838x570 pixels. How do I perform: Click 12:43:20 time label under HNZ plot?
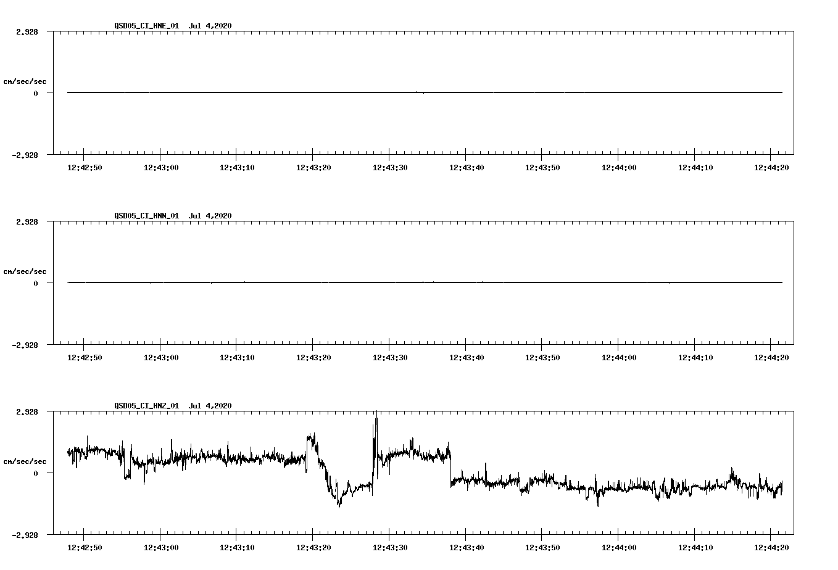click(x=313, y=548)
